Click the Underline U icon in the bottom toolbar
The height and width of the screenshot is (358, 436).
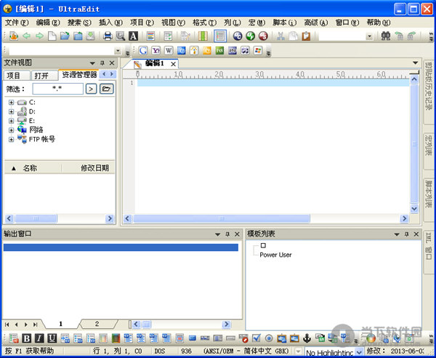(x=52, y=338)
